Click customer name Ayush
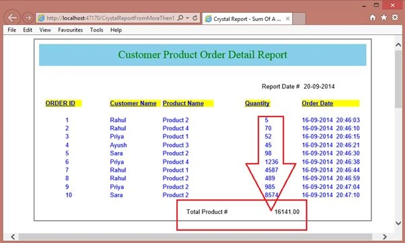This screenshot has height=243, width=405. click(118, 145)
